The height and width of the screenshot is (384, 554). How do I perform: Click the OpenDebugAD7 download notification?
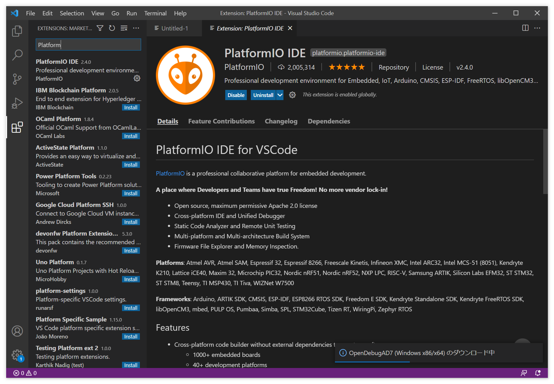click(439, 353)
